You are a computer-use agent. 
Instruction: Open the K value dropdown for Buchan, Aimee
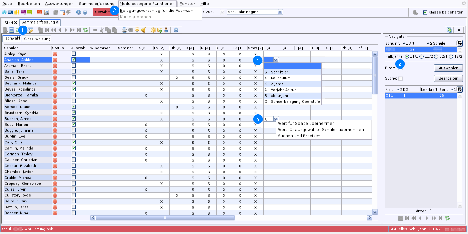tap(276, 119)
